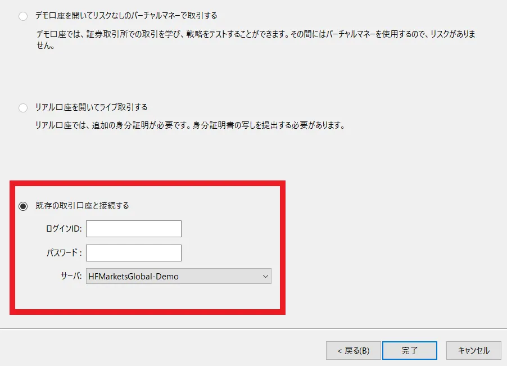Click the chevron on the server combo box
Image resolution: width=507 pixels, height=366 pixels.
[x=264, y=276]
